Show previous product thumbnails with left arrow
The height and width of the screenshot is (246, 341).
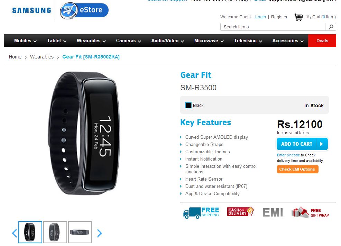(x=15, y=233)
